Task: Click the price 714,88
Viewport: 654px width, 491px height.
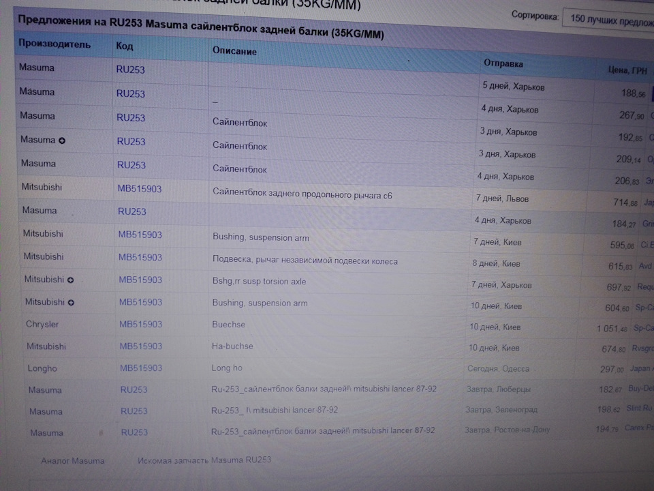Action: pyautogui.click(x=625, y=203)
